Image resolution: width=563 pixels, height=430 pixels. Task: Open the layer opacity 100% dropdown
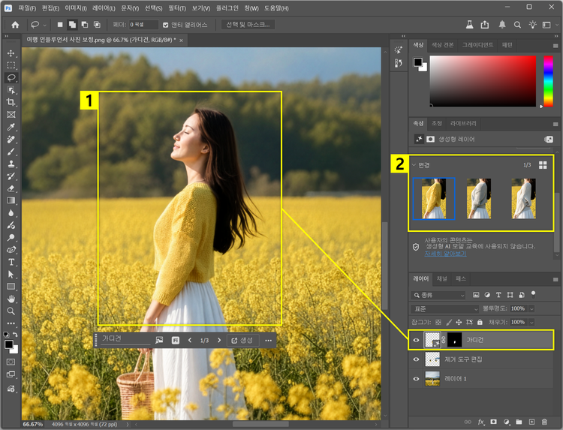[x=532, y=308]
